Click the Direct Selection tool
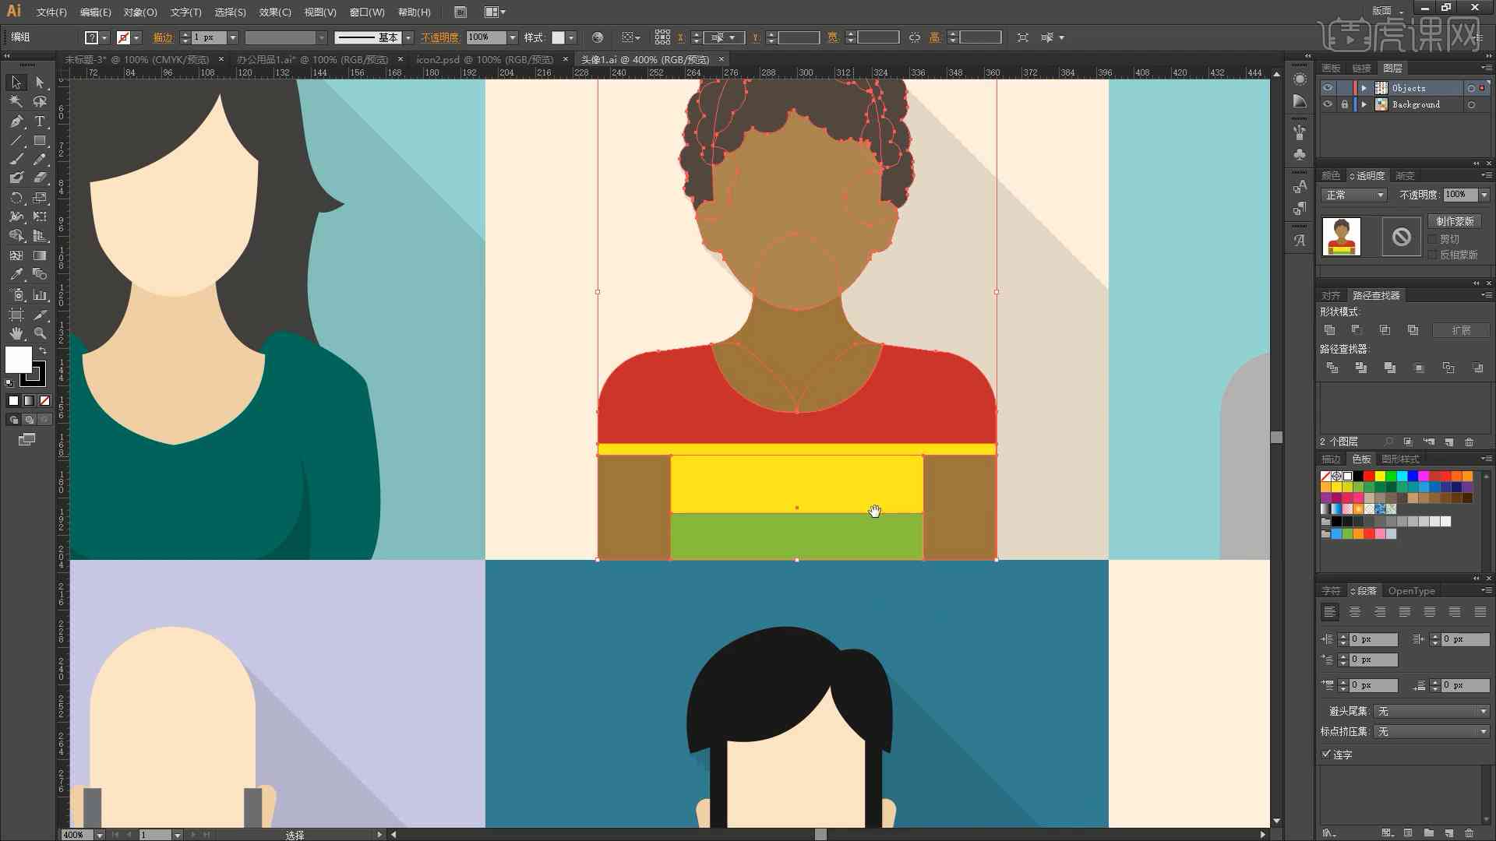This screenshot has width=1496, height=841. click(38, 81)
